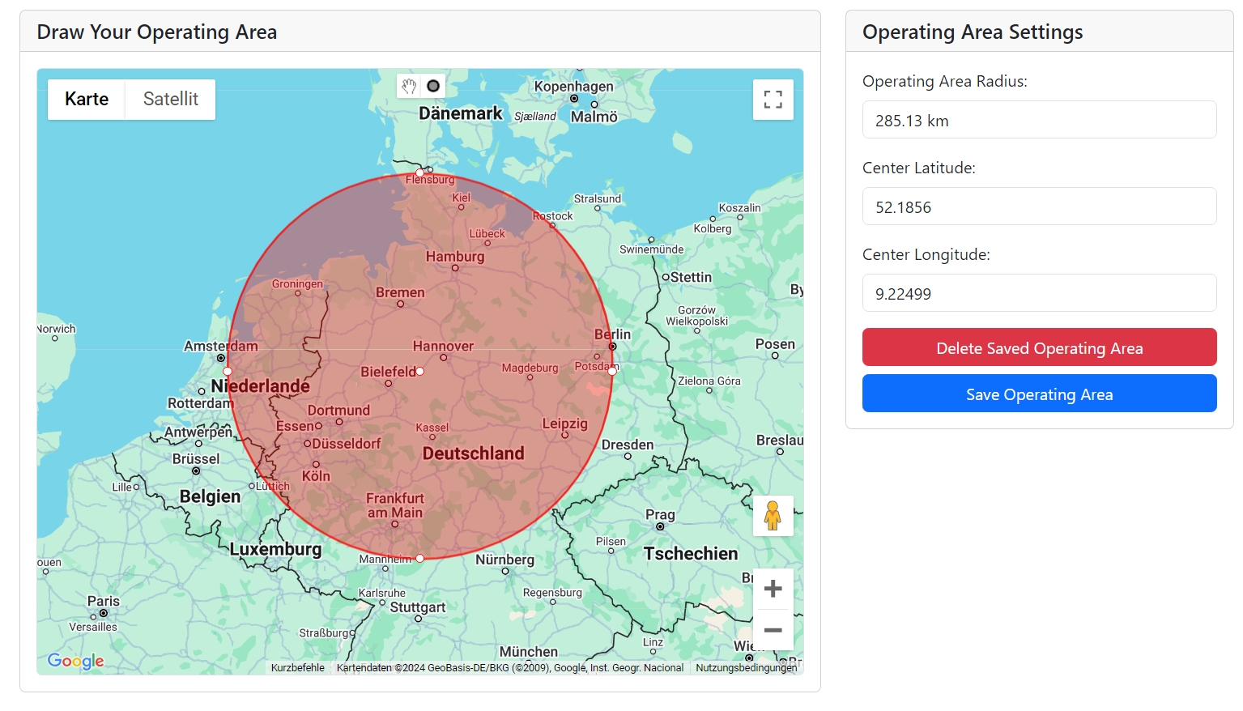Select the circle drawing tool
Image resolution: width=1243 pixels, height=711 pixels.
pyautogui.click(x=433, y=86)
